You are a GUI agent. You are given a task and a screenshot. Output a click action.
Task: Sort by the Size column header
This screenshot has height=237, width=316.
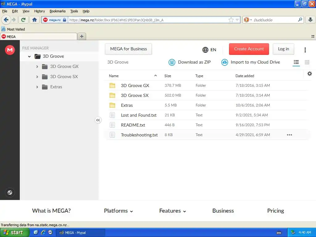point(168,76)
